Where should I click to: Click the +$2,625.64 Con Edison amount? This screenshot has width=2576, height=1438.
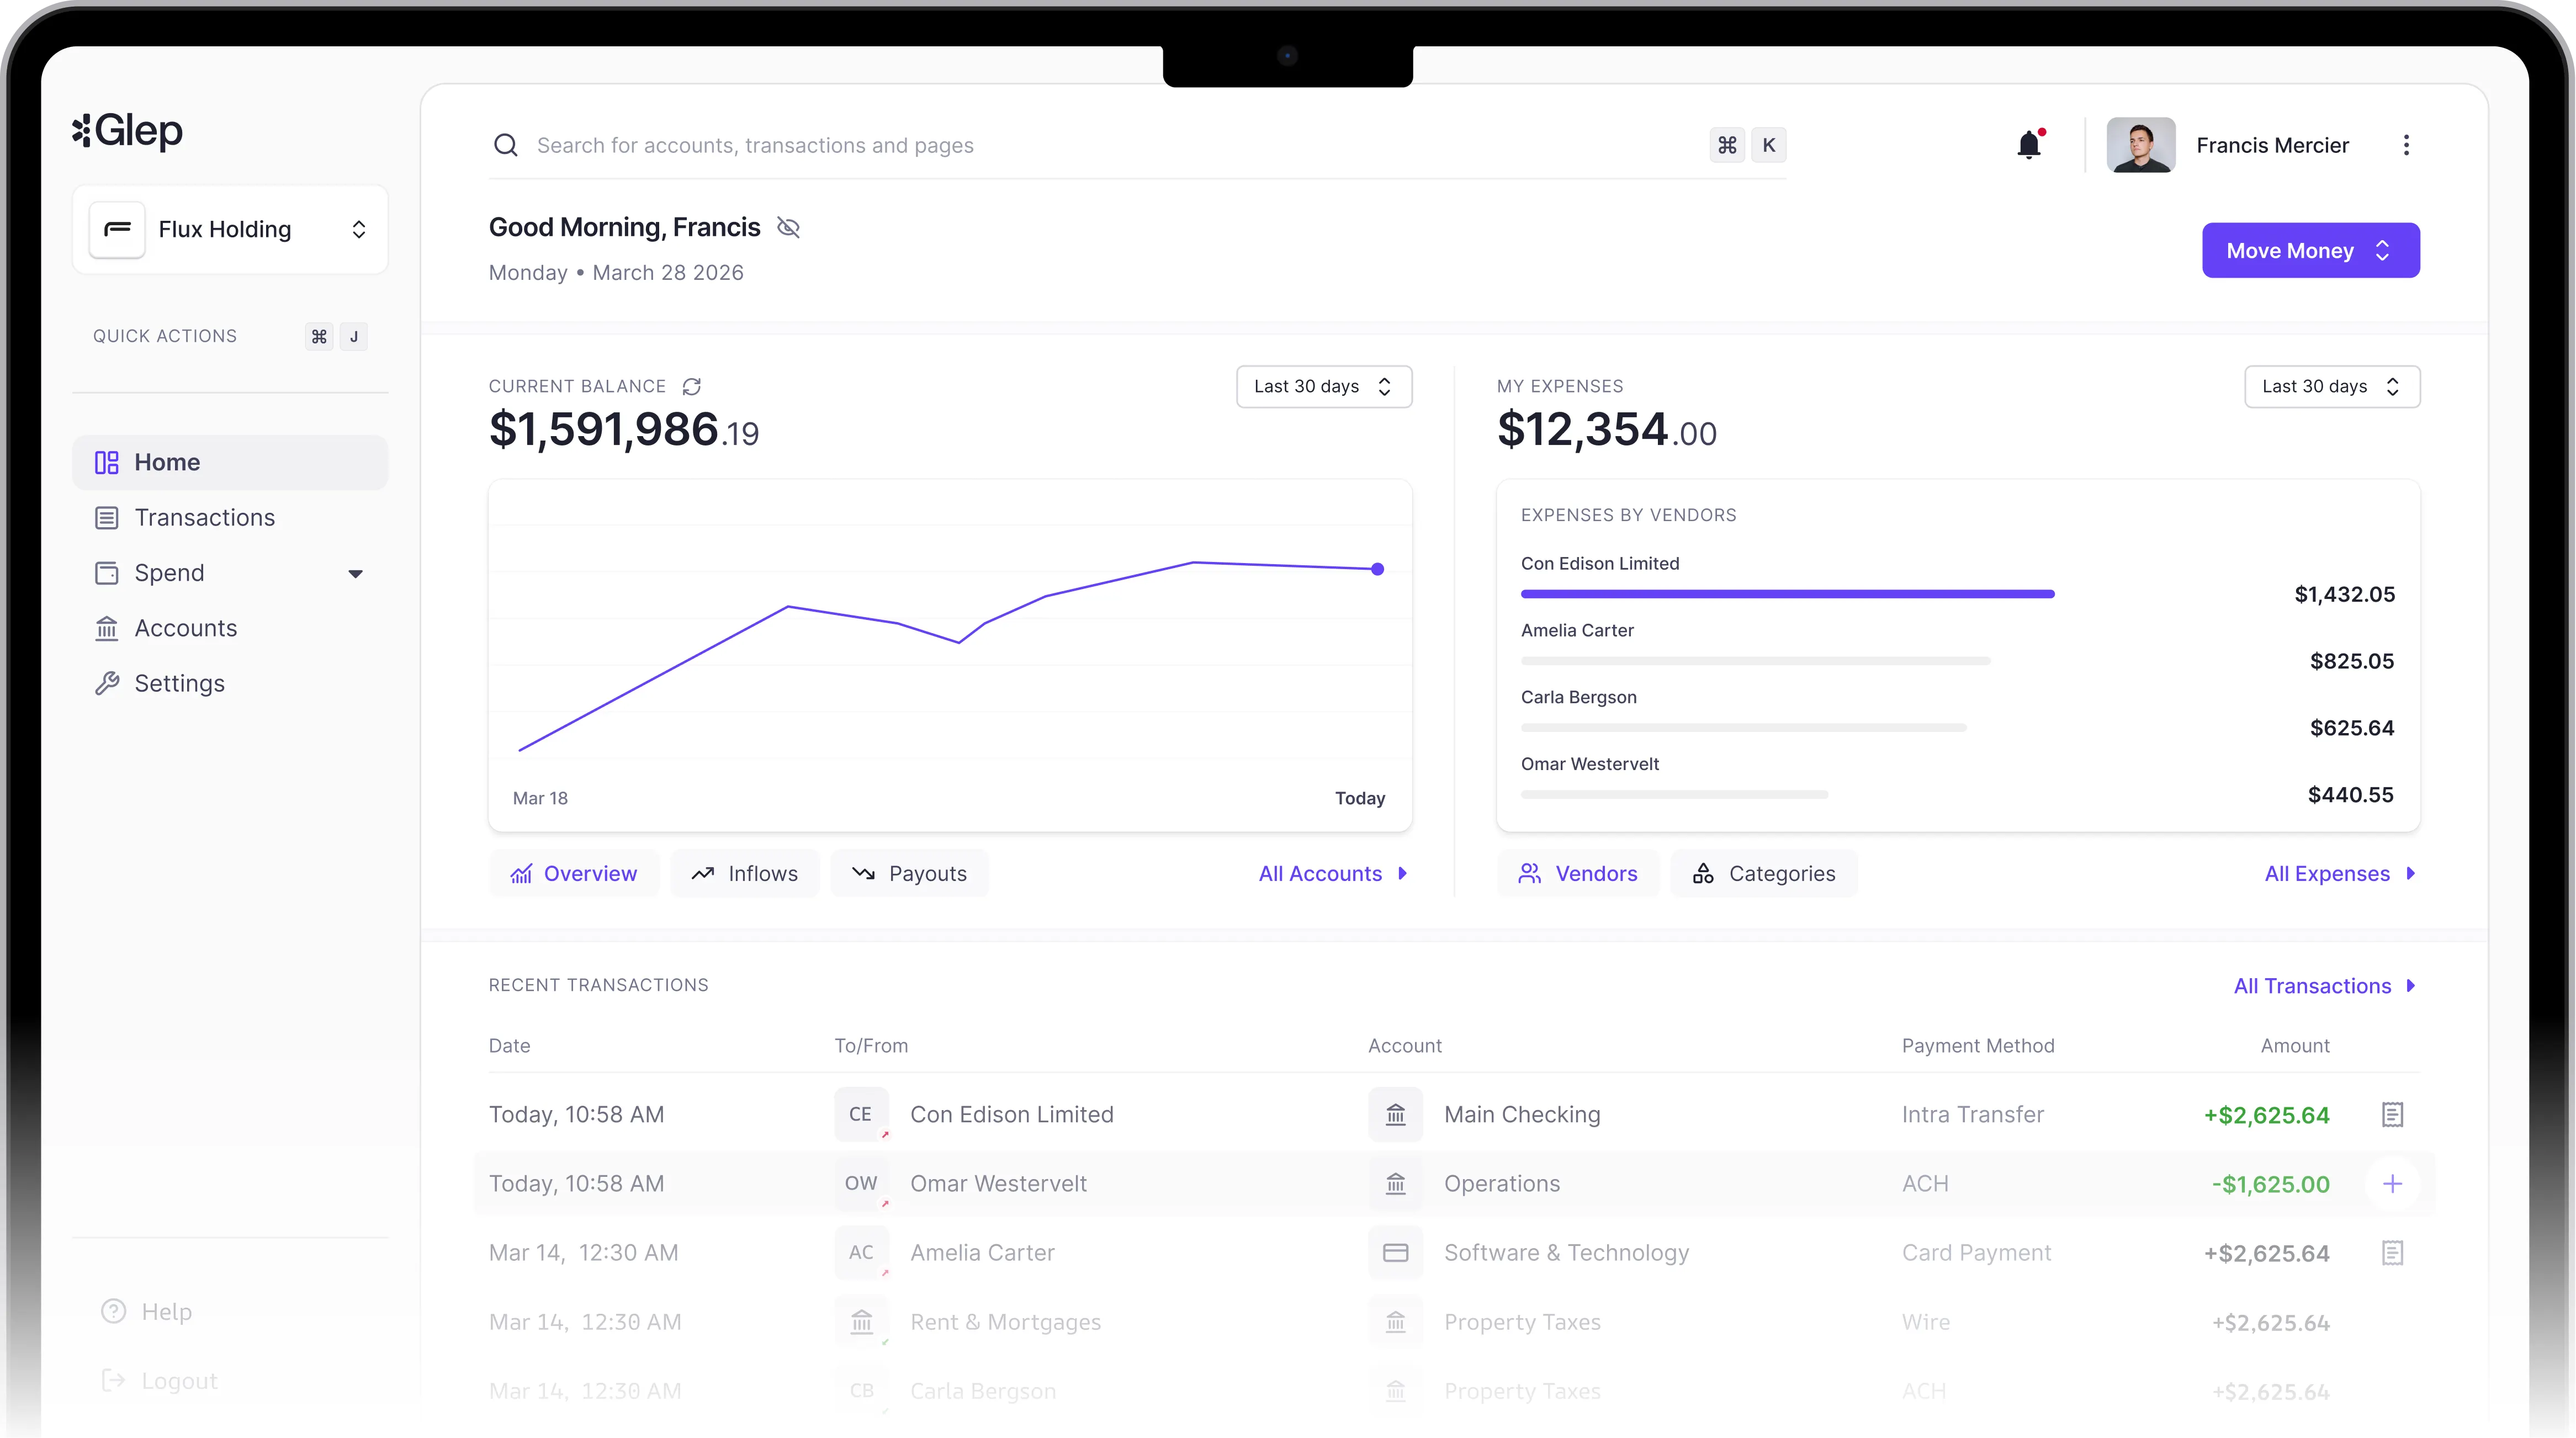pyautogui.click(x=2266, y=1115)
